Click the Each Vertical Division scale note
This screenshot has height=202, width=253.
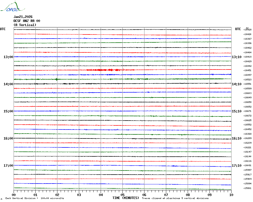[35, 198]
